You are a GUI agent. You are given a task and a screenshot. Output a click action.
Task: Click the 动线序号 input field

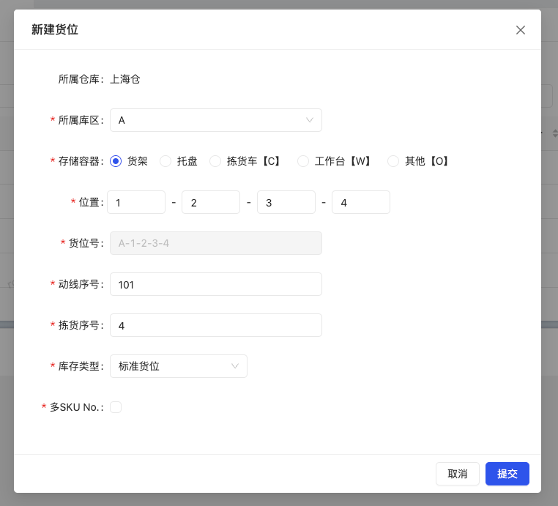215,284
